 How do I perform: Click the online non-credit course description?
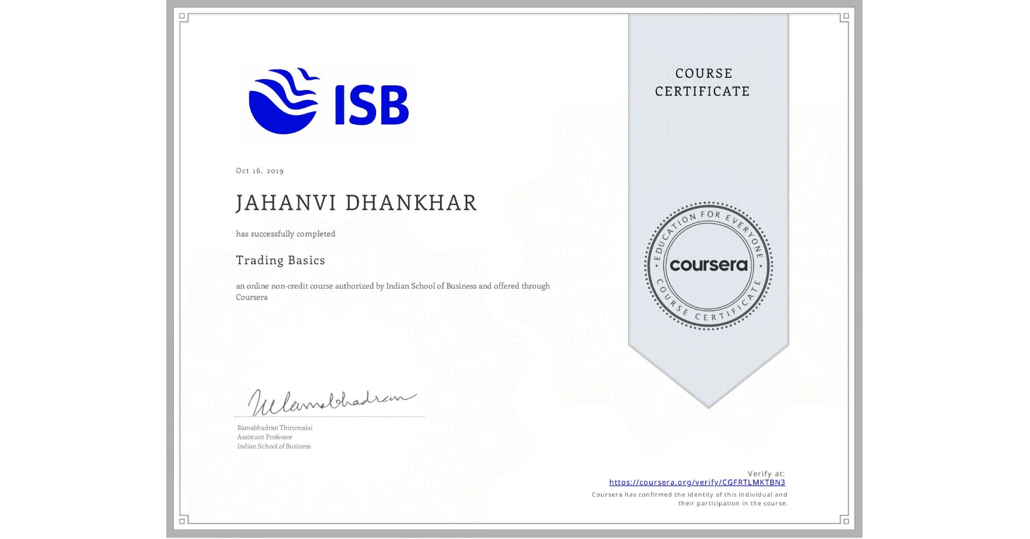[x=393, y=292]
